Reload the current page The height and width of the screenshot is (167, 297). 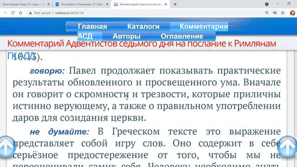point(13,13)
